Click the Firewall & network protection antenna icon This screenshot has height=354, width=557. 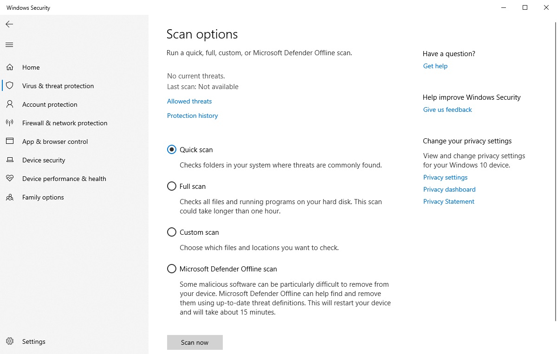click(x=10, y=123)
